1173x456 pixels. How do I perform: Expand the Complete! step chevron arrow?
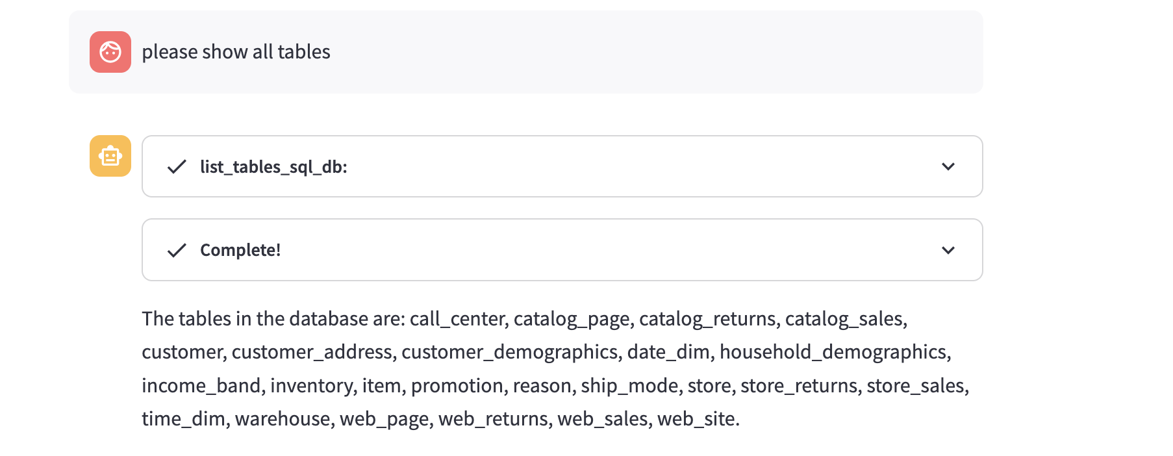[x=948, y=250]
